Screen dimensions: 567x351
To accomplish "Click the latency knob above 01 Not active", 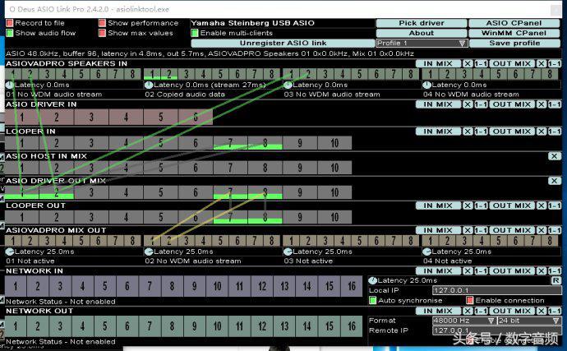I will [x=10, y=252].
